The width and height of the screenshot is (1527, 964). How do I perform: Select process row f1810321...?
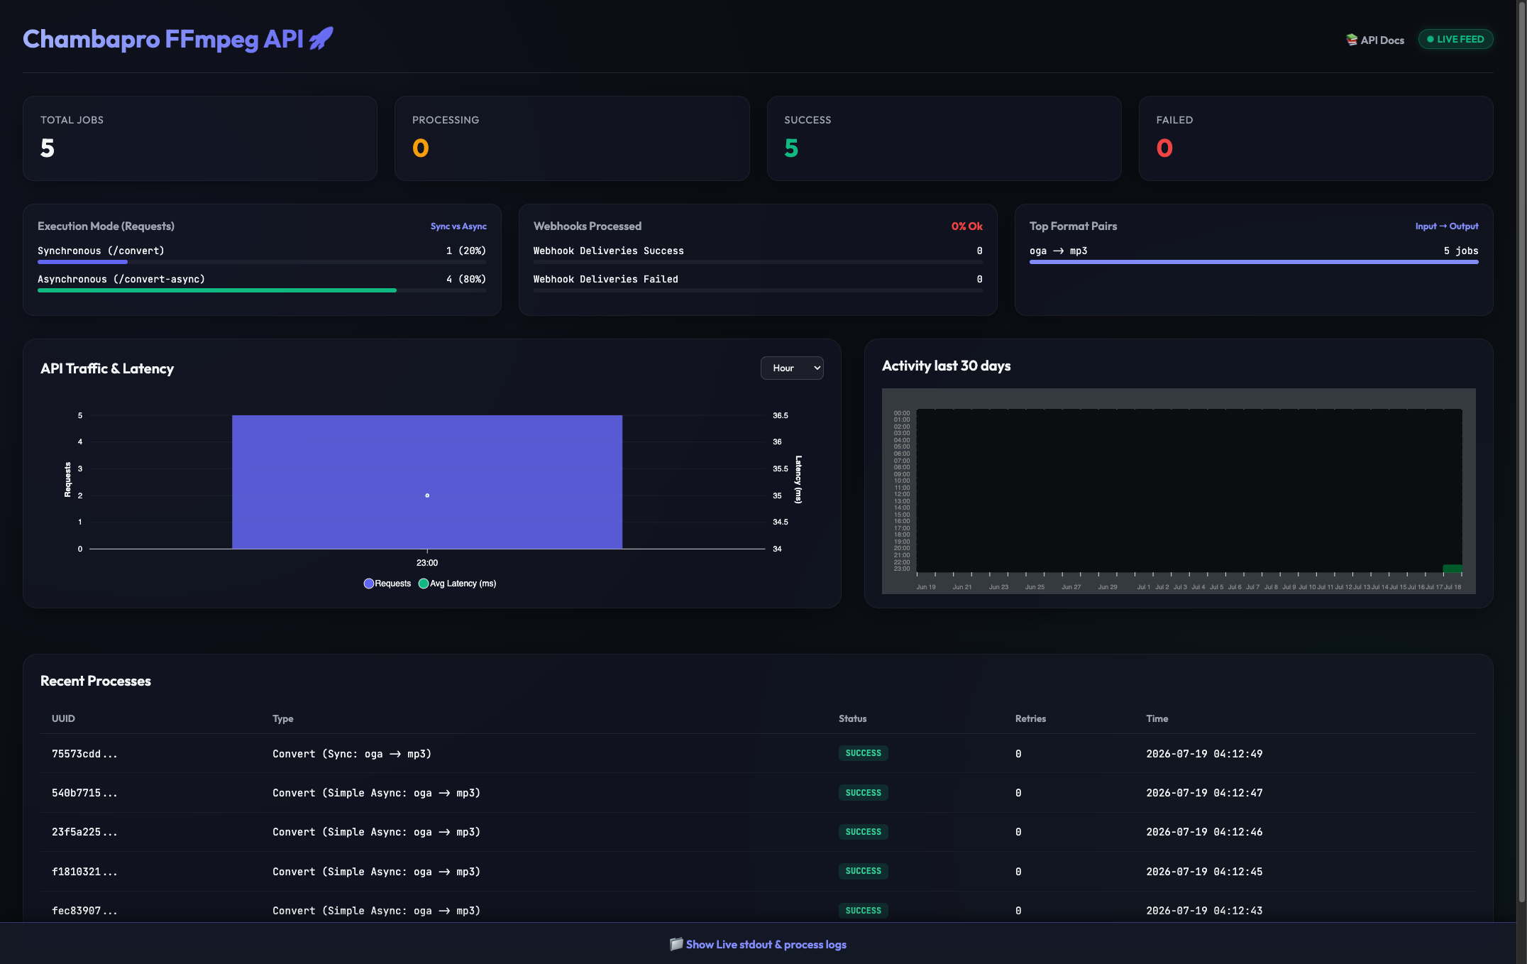tap(758, 872)
